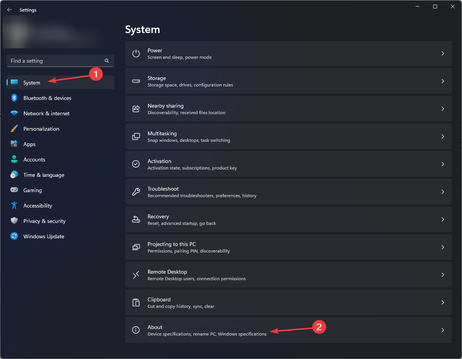
Task: Open Clipboard history settings row
Action: point(289,303)
